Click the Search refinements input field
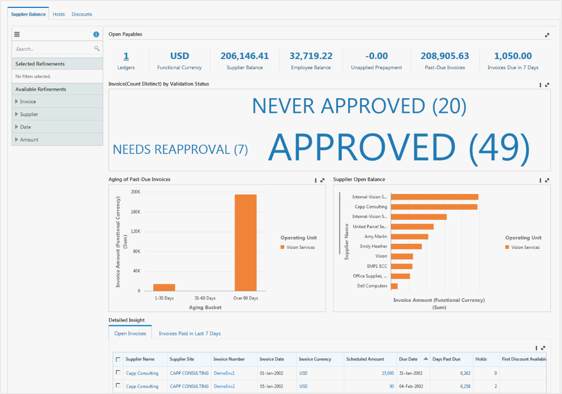Image resolution: width=562 pixels, height=394 pixels. (53, 49)
